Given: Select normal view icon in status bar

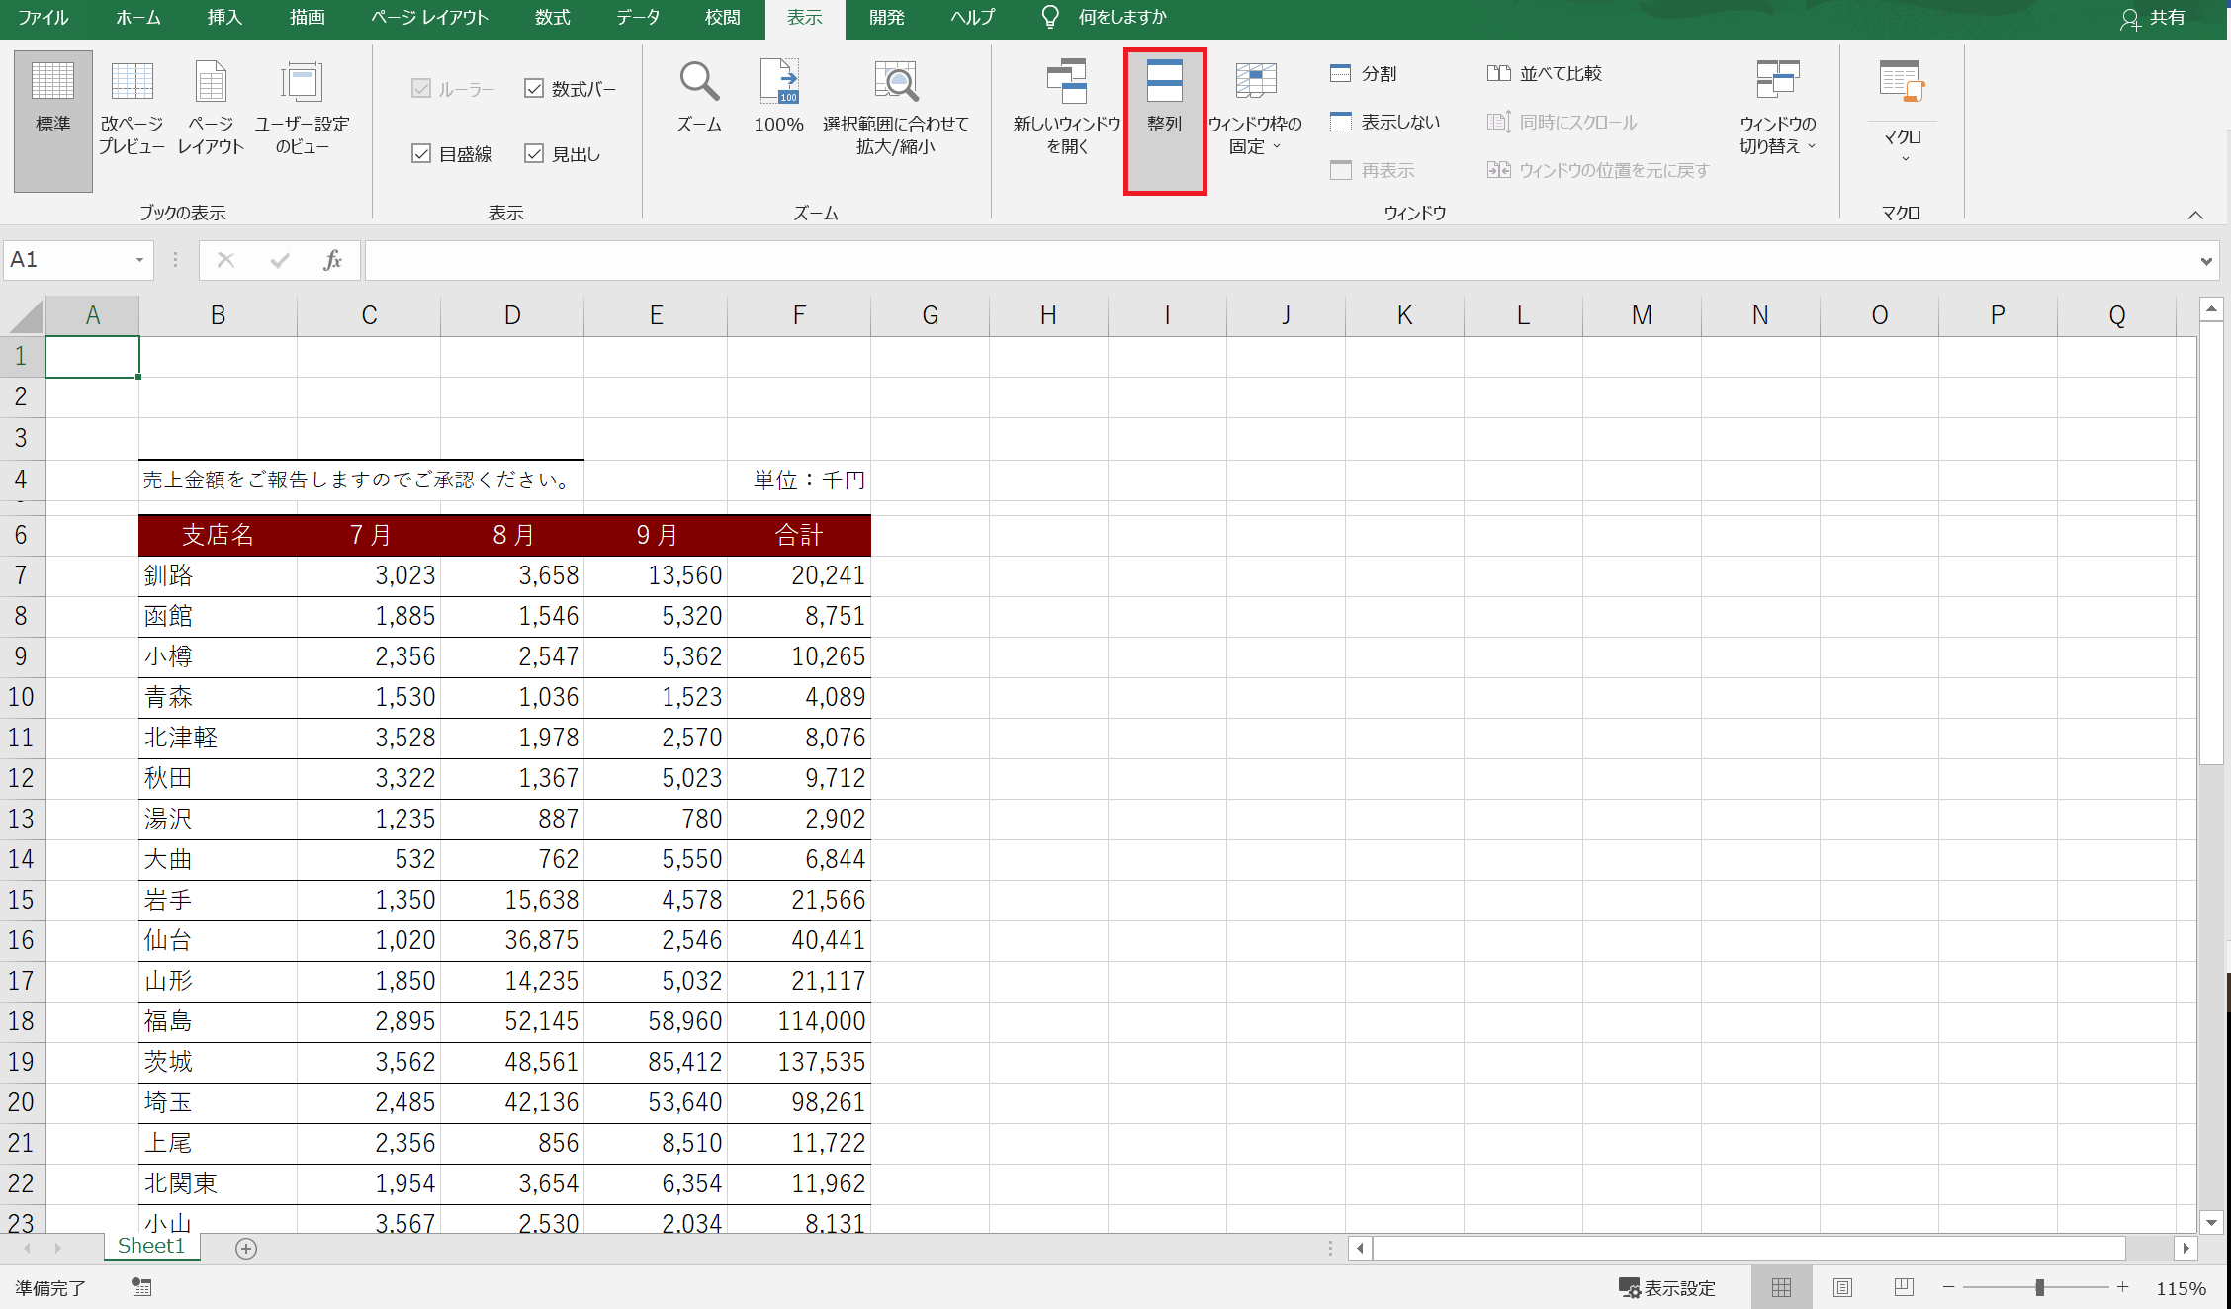Looking at the screenshot, I should [1781, 1287].
